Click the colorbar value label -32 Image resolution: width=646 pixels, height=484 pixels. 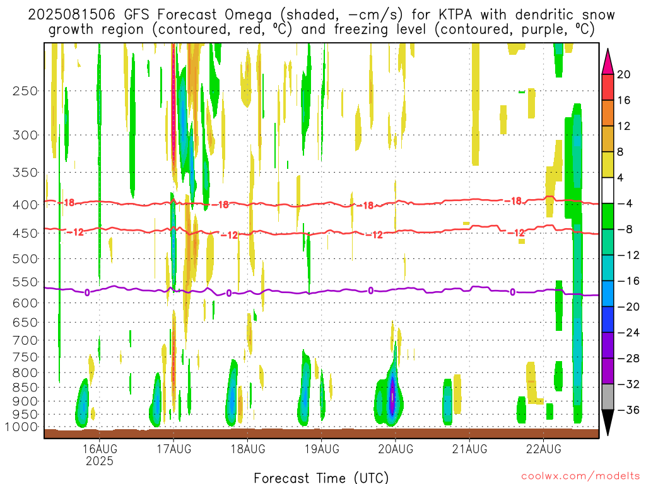click(x=628, y=384)
